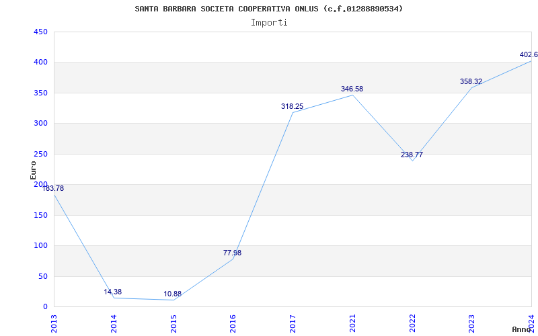The image size is (538, 336).
Task: Click the 10.88 data label
Action: pos(173,294)
